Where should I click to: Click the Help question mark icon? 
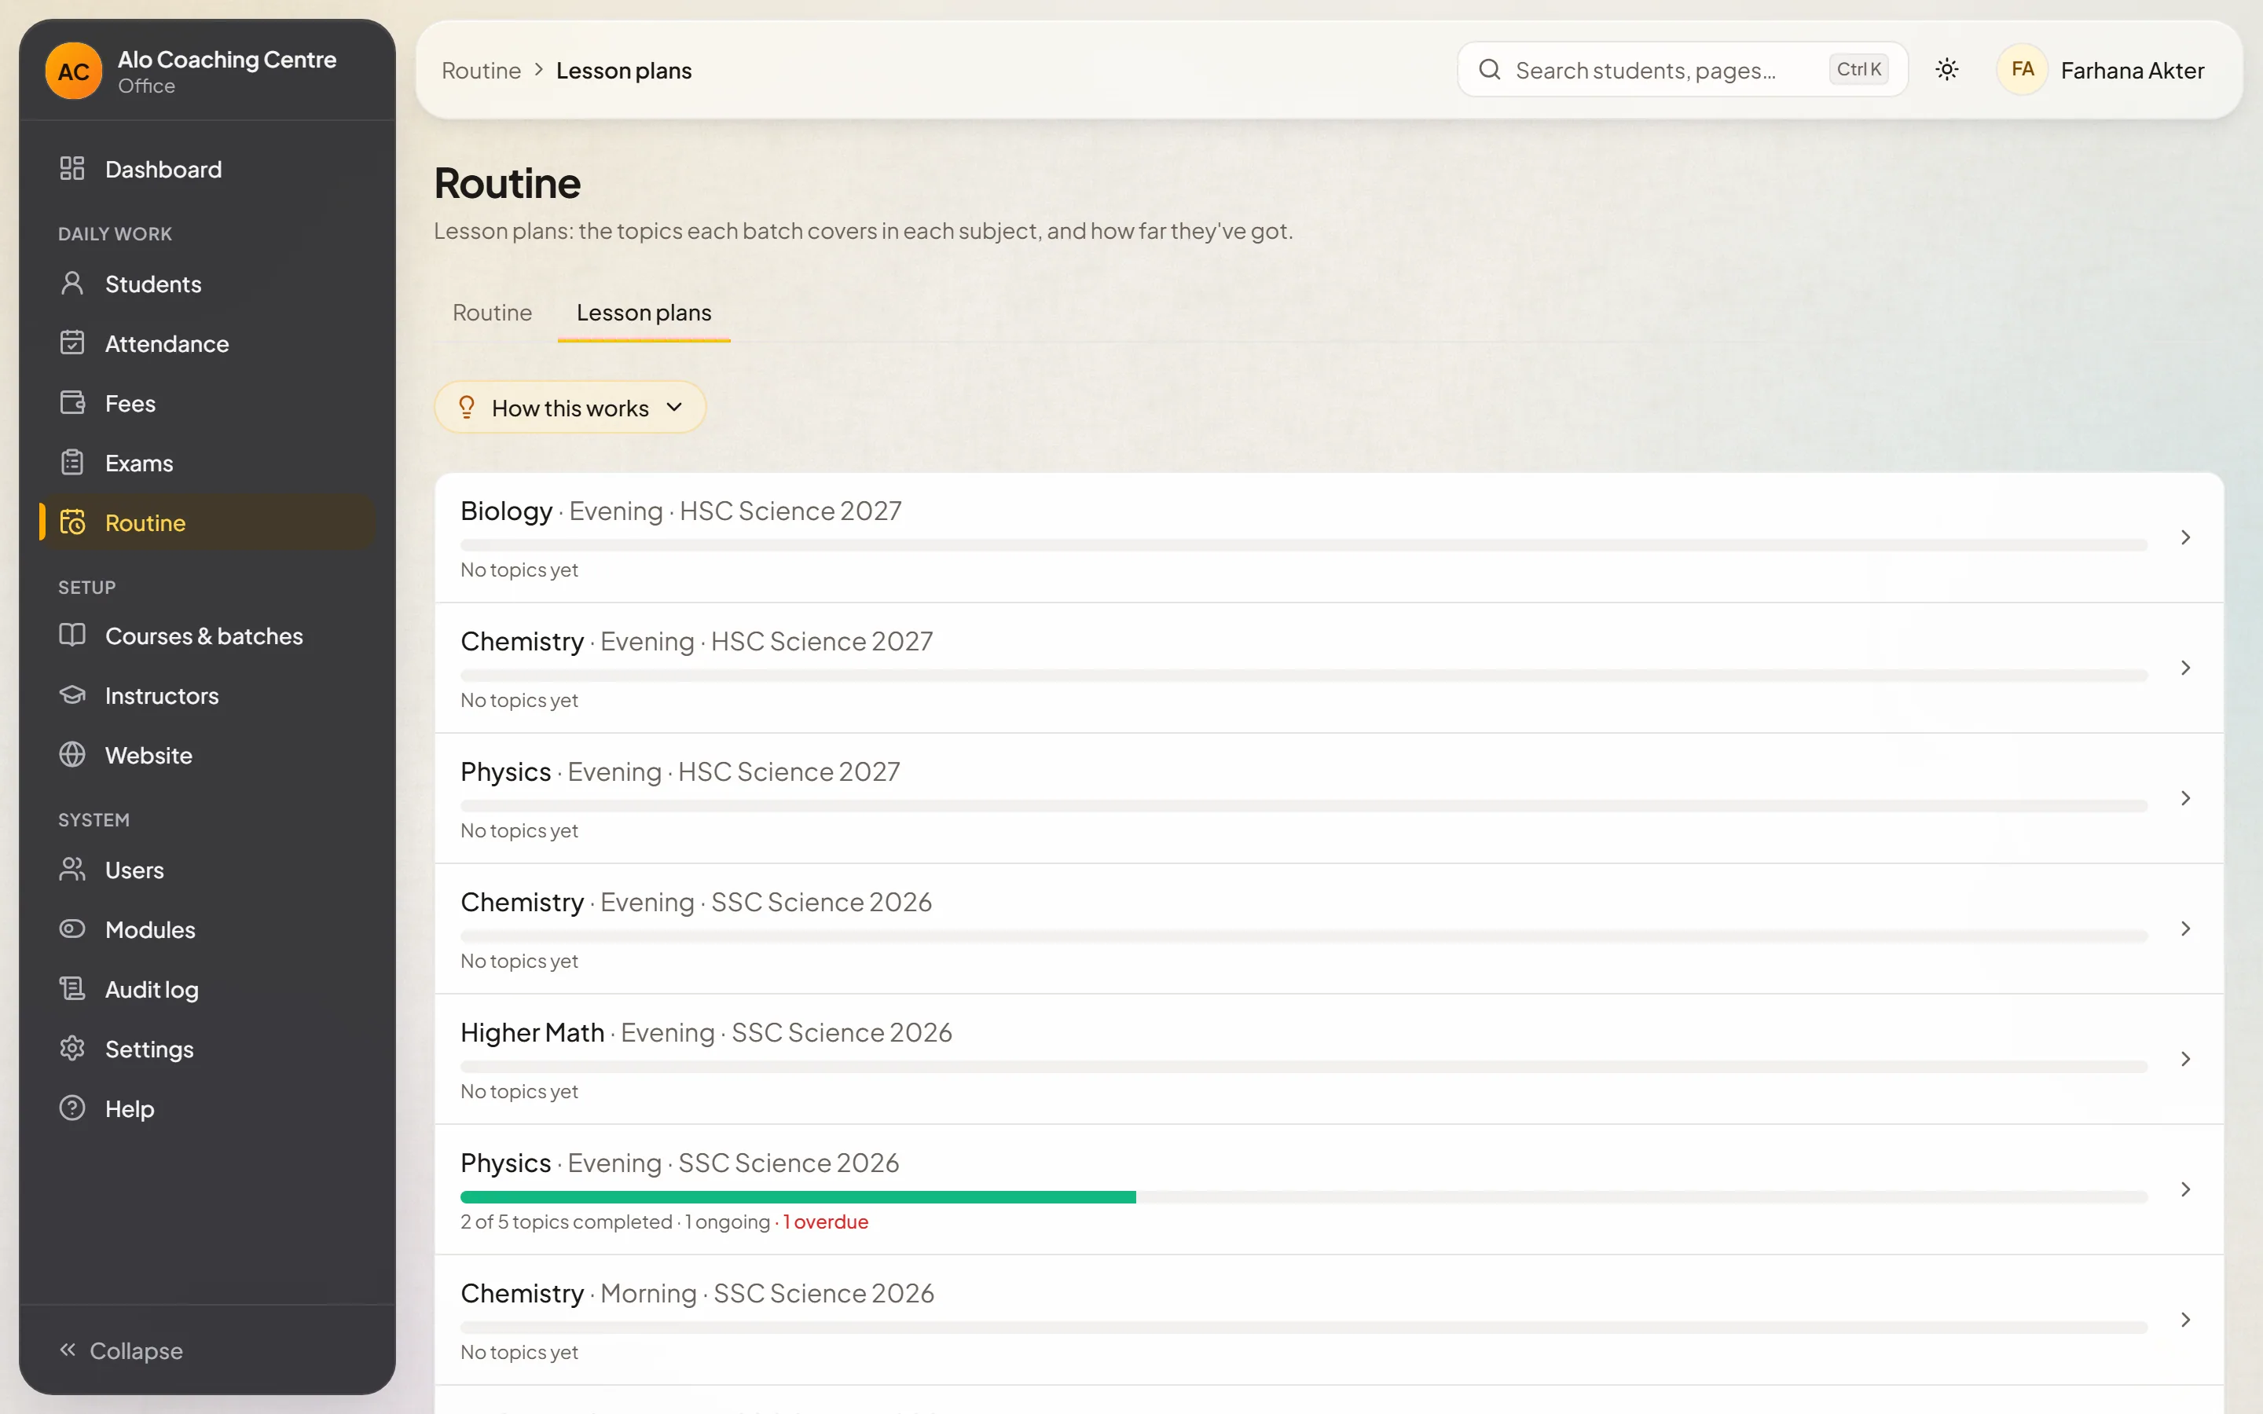[x=72, y=1108]
